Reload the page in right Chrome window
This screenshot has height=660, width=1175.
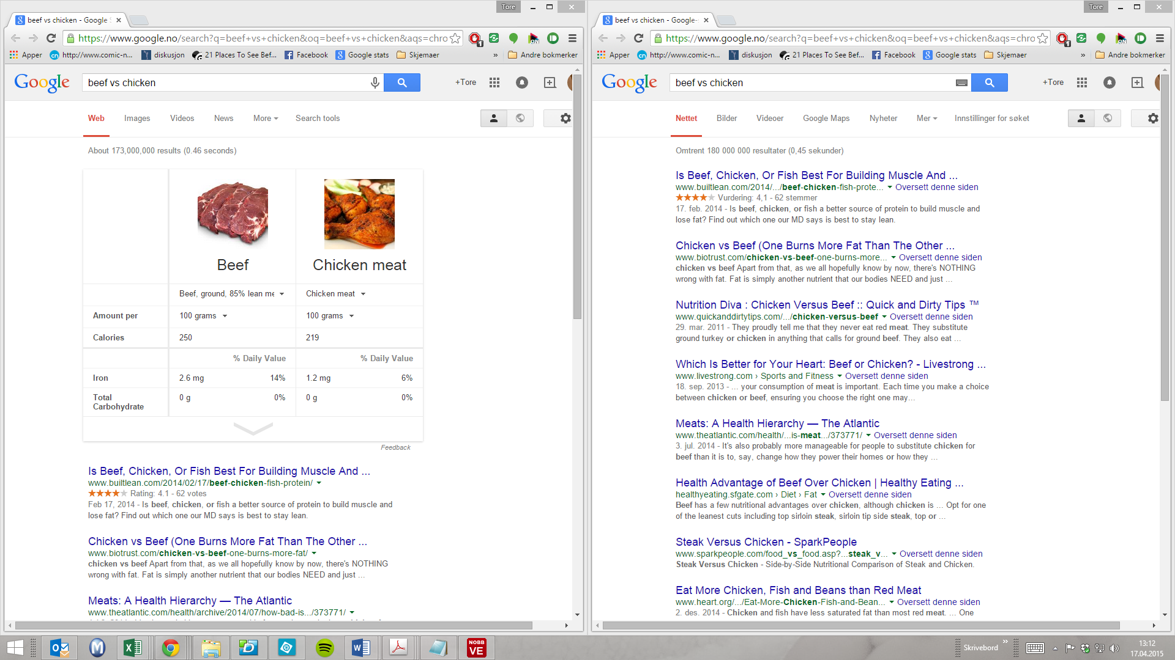pos(639,38)
